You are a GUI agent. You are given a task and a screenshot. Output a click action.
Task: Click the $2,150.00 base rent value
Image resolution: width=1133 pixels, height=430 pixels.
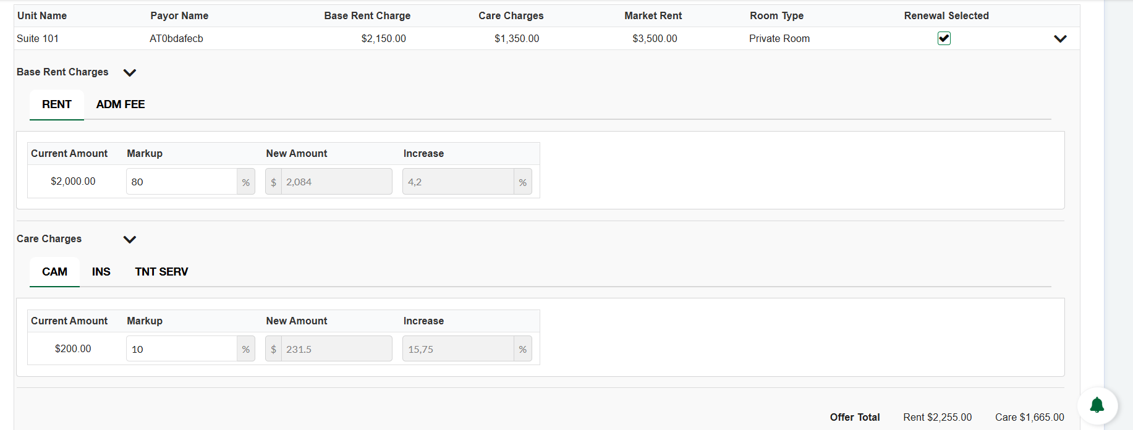pos(384,38)
